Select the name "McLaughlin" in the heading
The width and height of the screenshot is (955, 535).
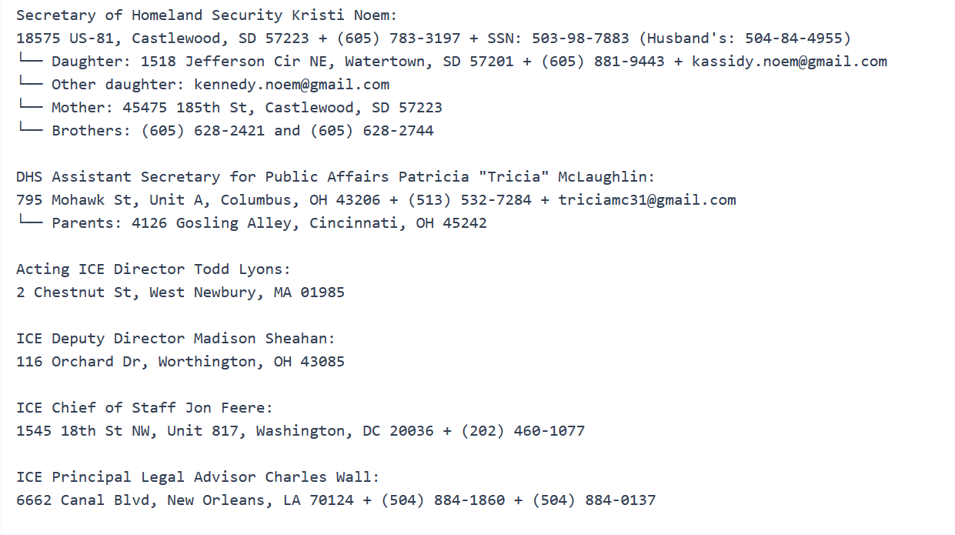pos(602,177)
